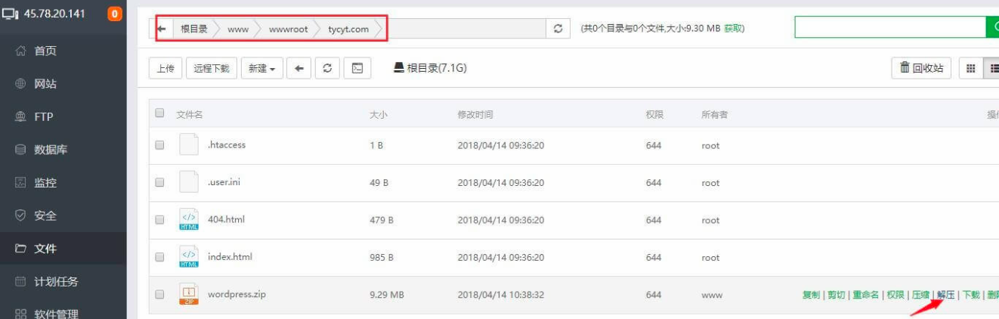Click 复制 for wordpress.zip
The image size is (999, 319).
click(x=811, y=295)
